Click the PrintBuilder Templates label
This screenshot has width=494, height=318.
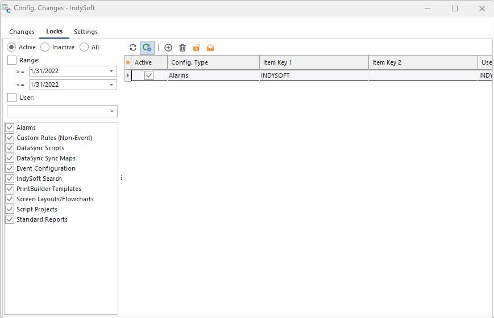[x=49, y=189]
